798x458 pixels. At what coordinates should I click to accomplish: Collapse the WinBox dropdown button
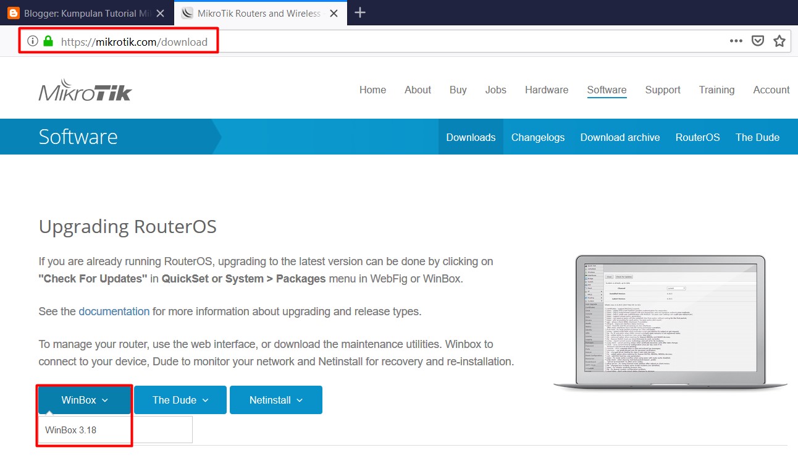tap(85, 400)
